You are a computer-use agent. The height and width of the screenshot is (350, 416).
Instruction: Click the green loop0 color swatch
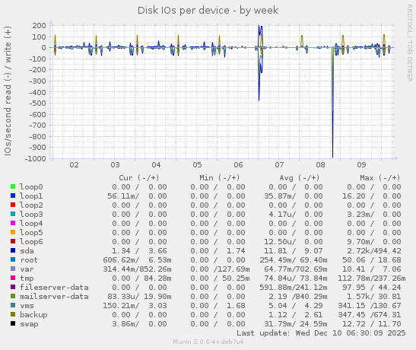[13, 186]
